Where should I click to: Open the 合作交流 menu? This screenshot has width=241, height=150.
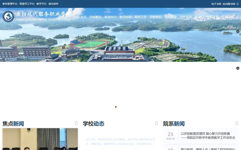pyautogui.click(x=186, y=17)
